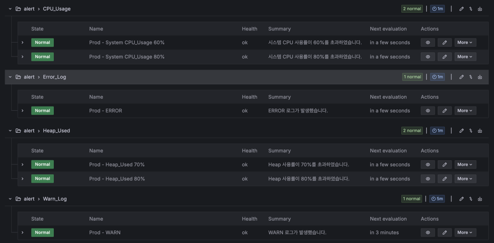Click the 5m interval badge on Warn_Log
Viewport: 494px width, 243px height.
coord(437,199)
